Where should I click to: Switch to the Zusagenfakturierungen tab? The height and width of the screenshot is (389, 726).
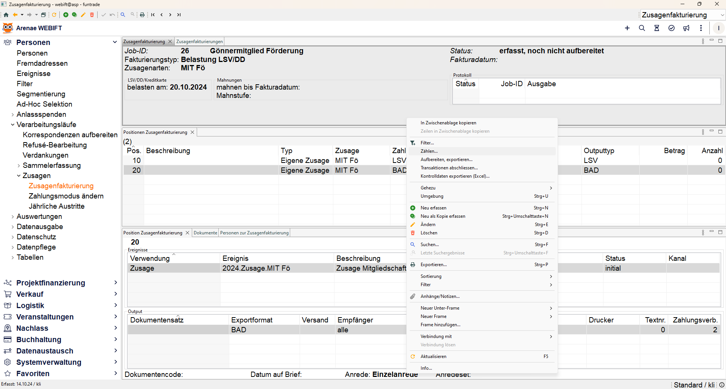[x=199, y=42]
